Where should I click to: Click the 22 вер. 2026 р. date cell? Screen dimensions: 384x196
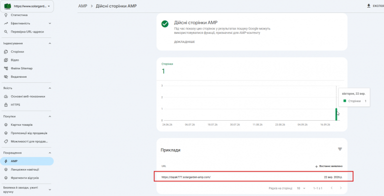333,177
